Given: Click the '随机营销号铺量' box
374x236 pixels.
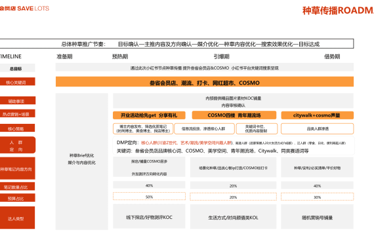Looking at the screenshot, I should click(x=317, y=217).
